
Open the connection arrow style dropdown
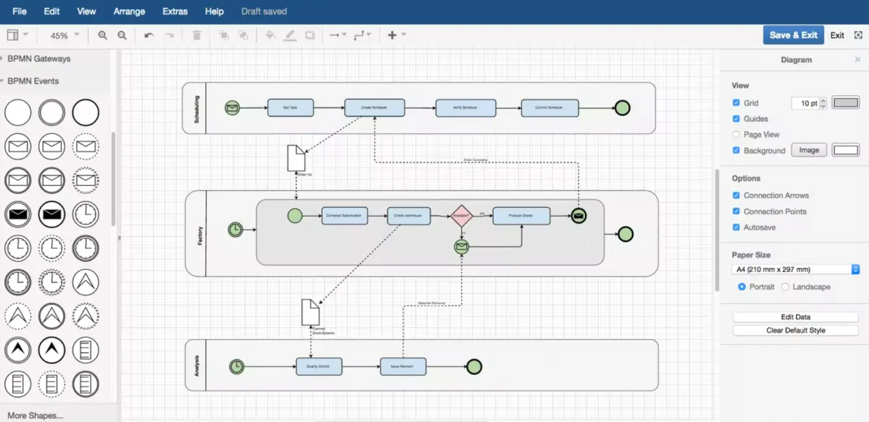pos(337,36)
